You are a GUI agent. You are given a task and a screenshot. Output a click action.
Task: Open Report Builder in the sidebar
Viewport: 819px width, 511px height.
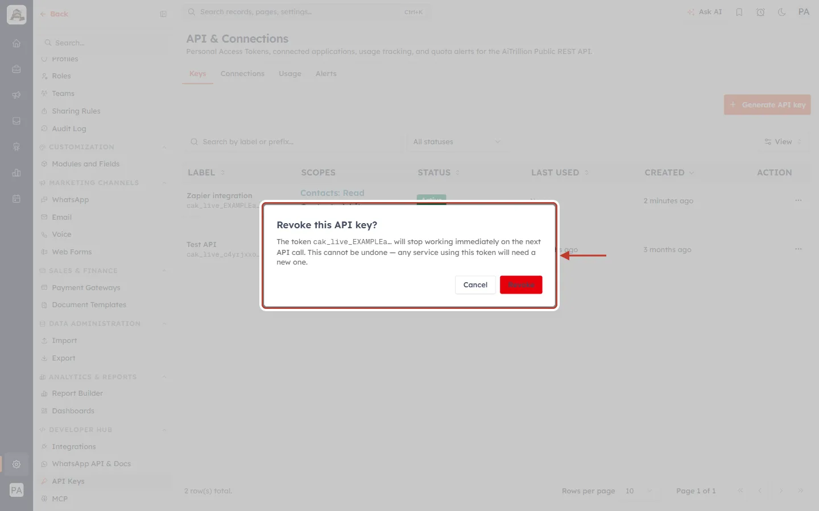pyautogui.click(x=77, y=393)
